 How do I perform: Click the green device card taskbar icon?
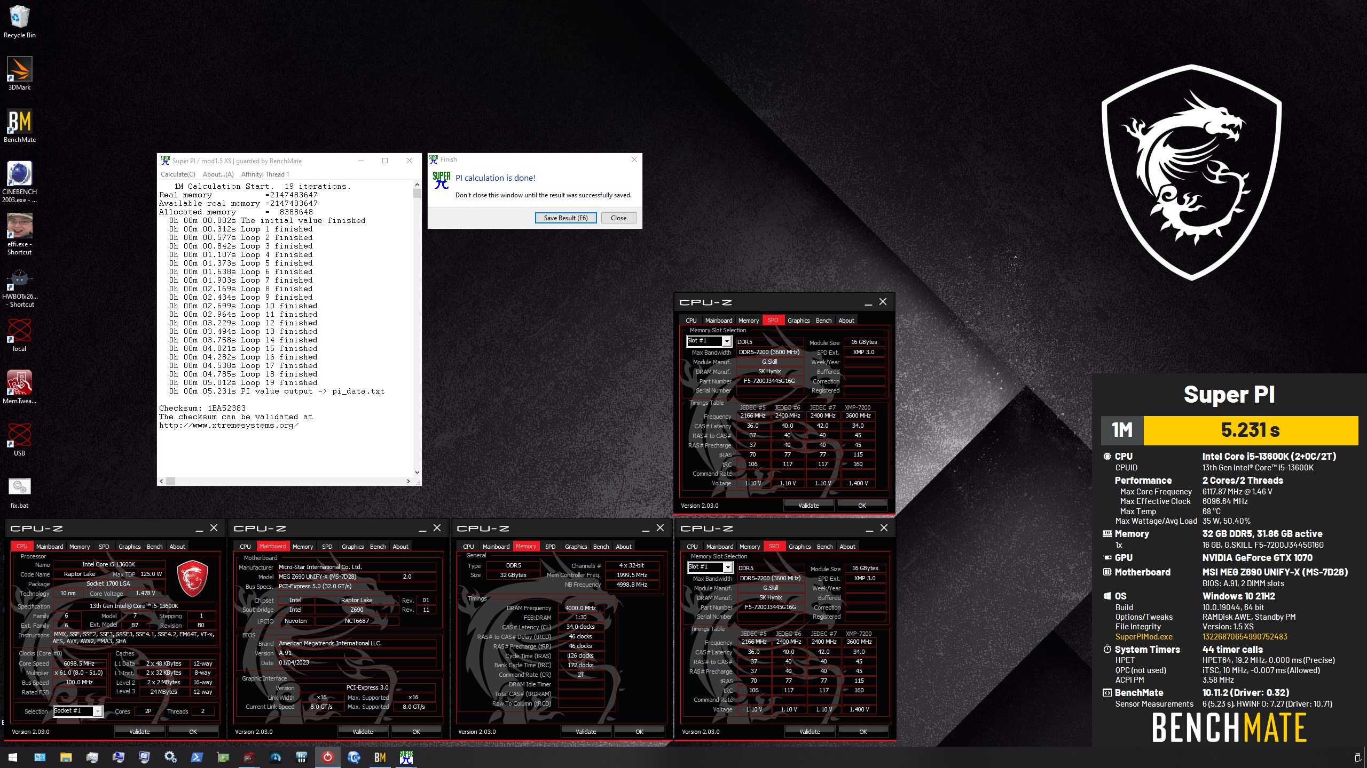coord(223,757)
